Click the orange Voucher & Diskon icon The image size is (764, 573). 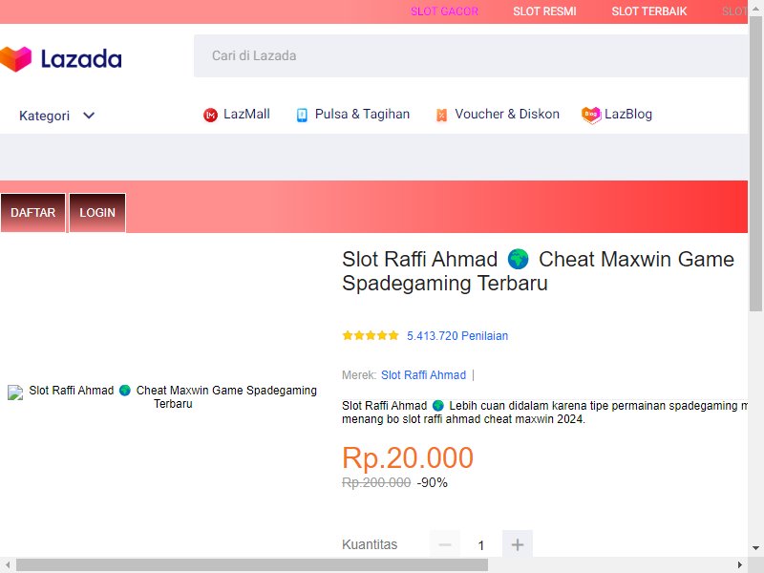tap(441, 115)
